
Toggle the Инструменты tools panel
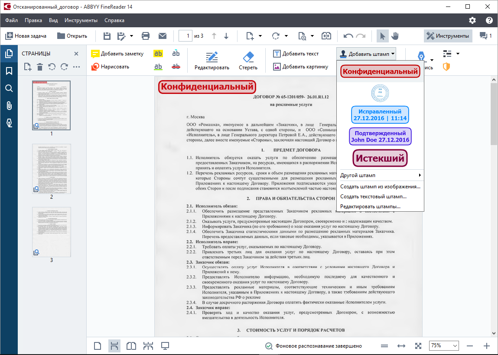coord(448,36)
